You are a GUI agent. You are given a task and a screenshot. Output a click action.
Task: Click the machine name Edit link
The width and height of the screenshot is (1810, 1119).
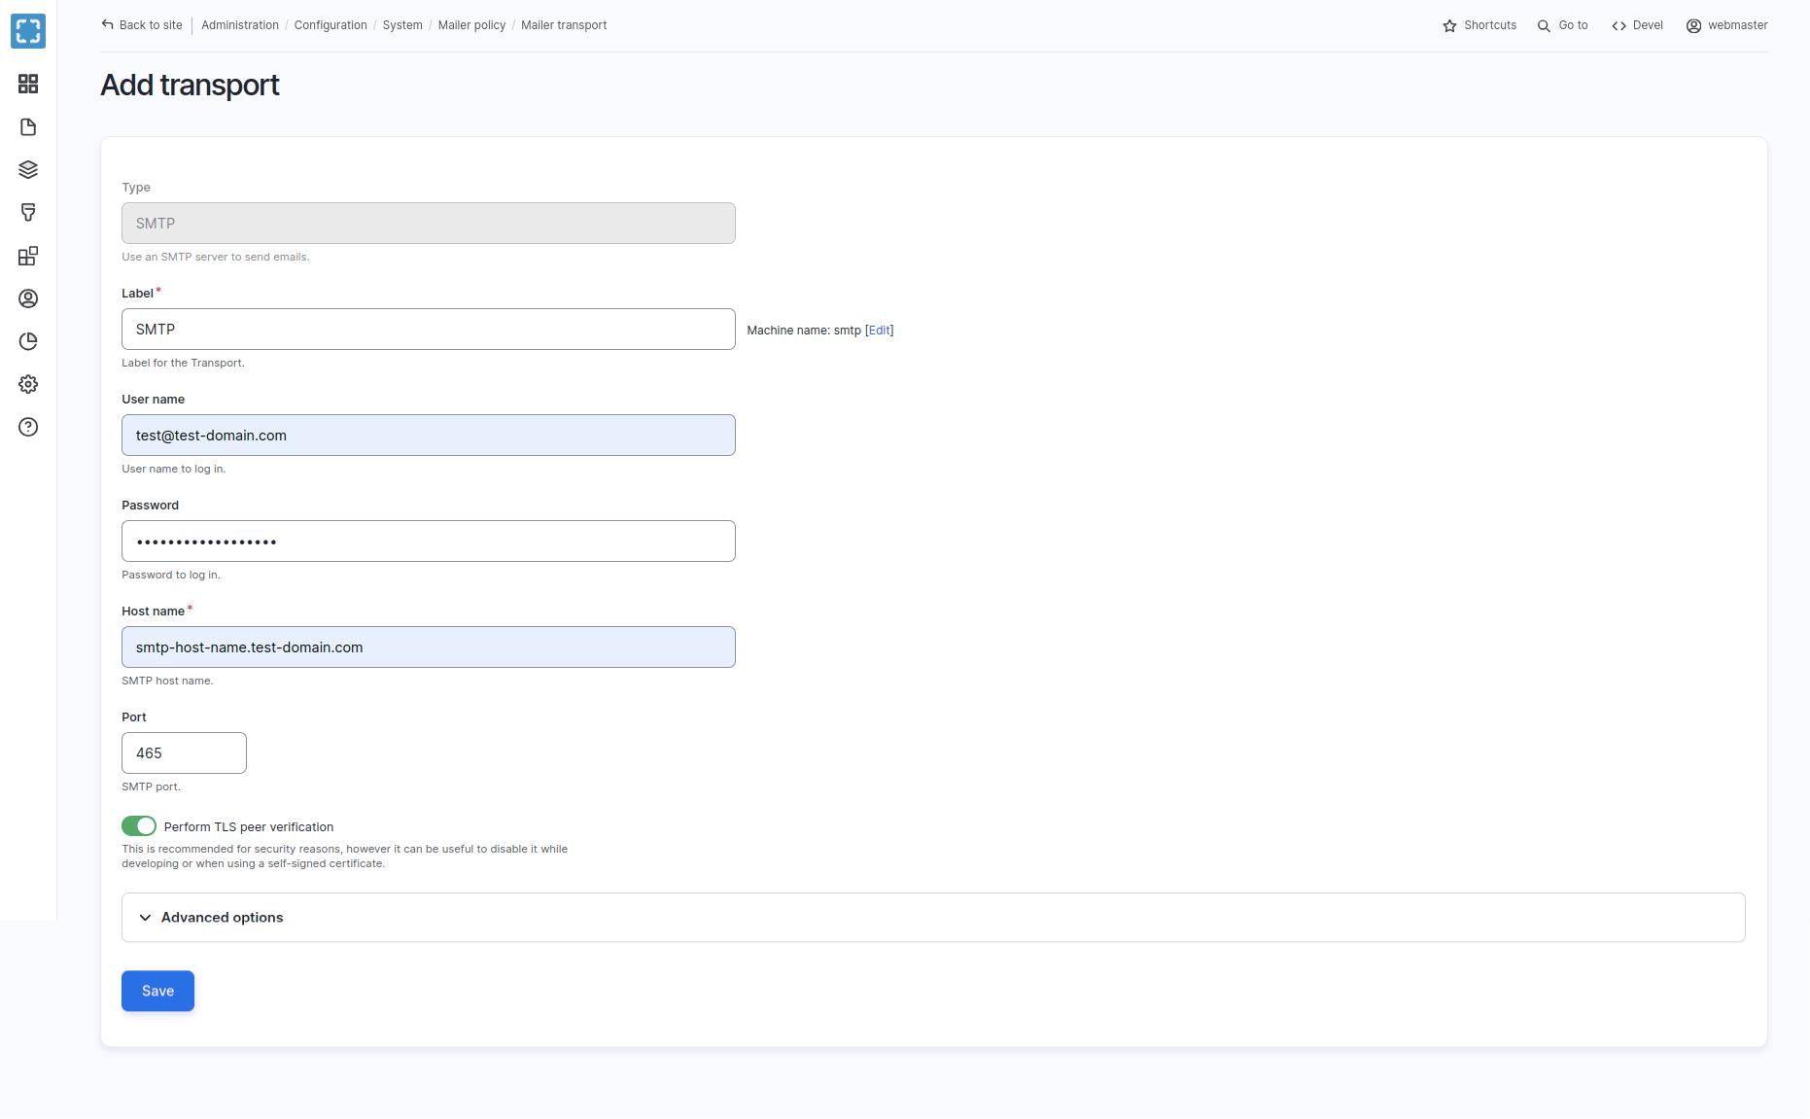(879, 331)
